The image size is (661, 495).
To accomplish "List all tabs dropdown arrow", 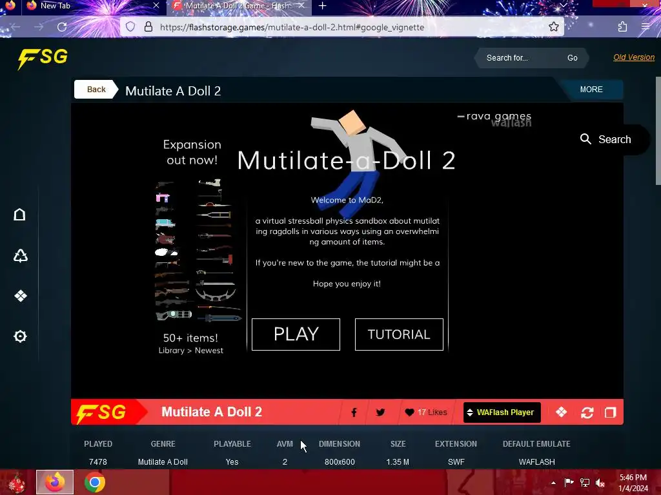I will 563,5.
